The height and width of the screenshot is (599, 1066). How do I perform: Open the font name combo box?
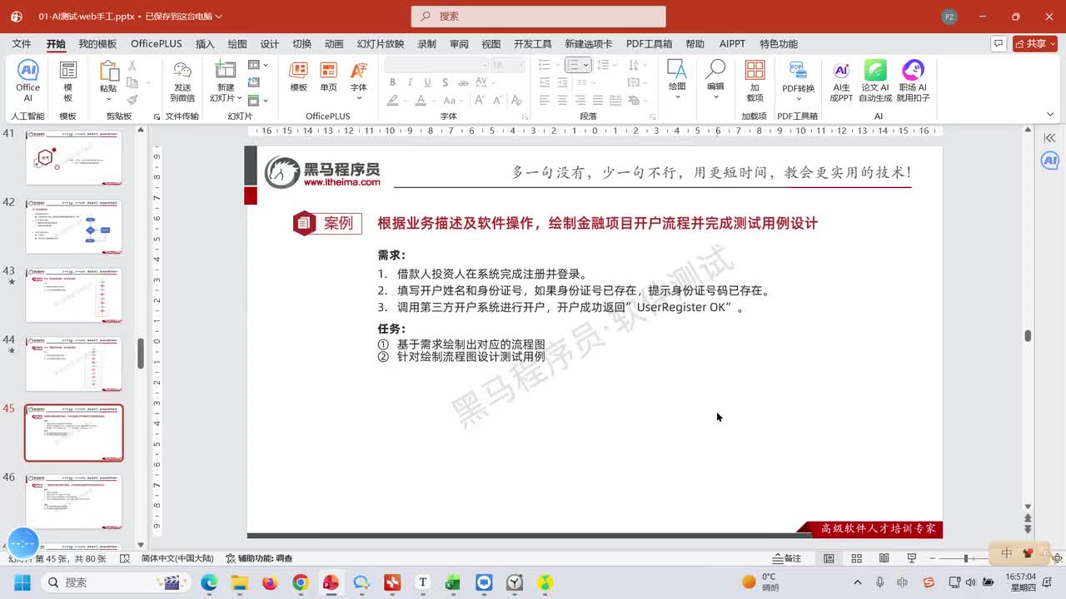(436, 65)
